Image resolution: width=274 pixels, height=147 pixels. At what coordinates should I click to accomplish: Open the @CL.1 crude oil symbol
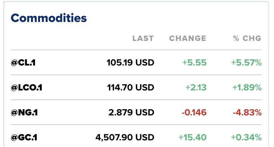(23, 62)
